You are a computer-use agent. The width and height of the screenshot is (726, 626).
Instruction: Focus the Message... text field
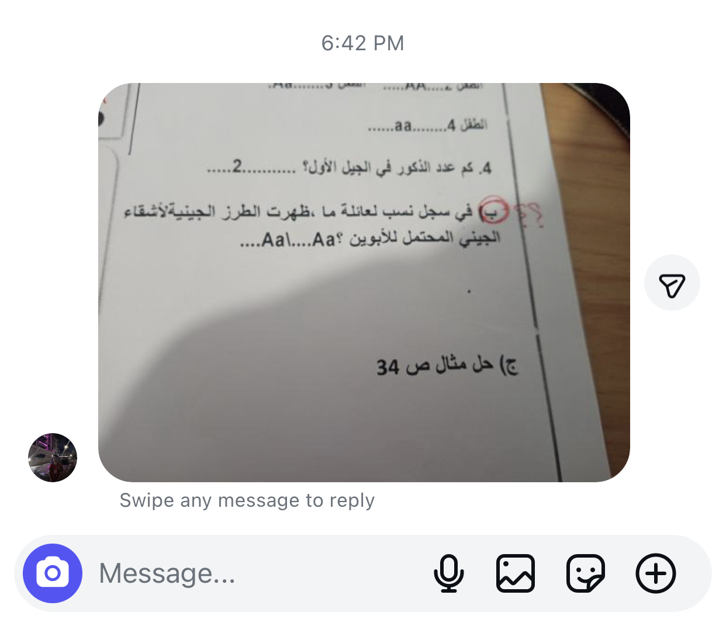point(257,573)
